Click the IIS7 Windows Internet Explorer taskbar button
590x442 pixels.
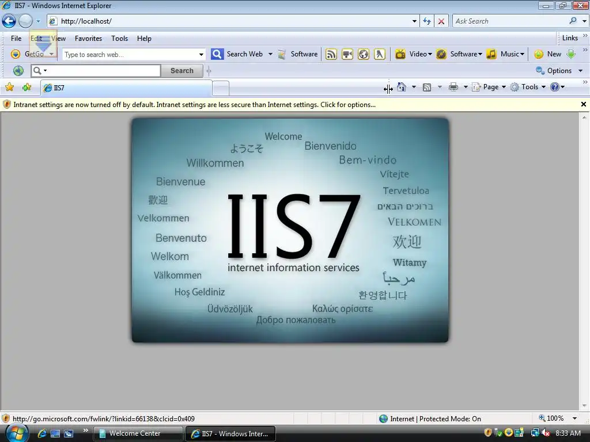[230, 433]
